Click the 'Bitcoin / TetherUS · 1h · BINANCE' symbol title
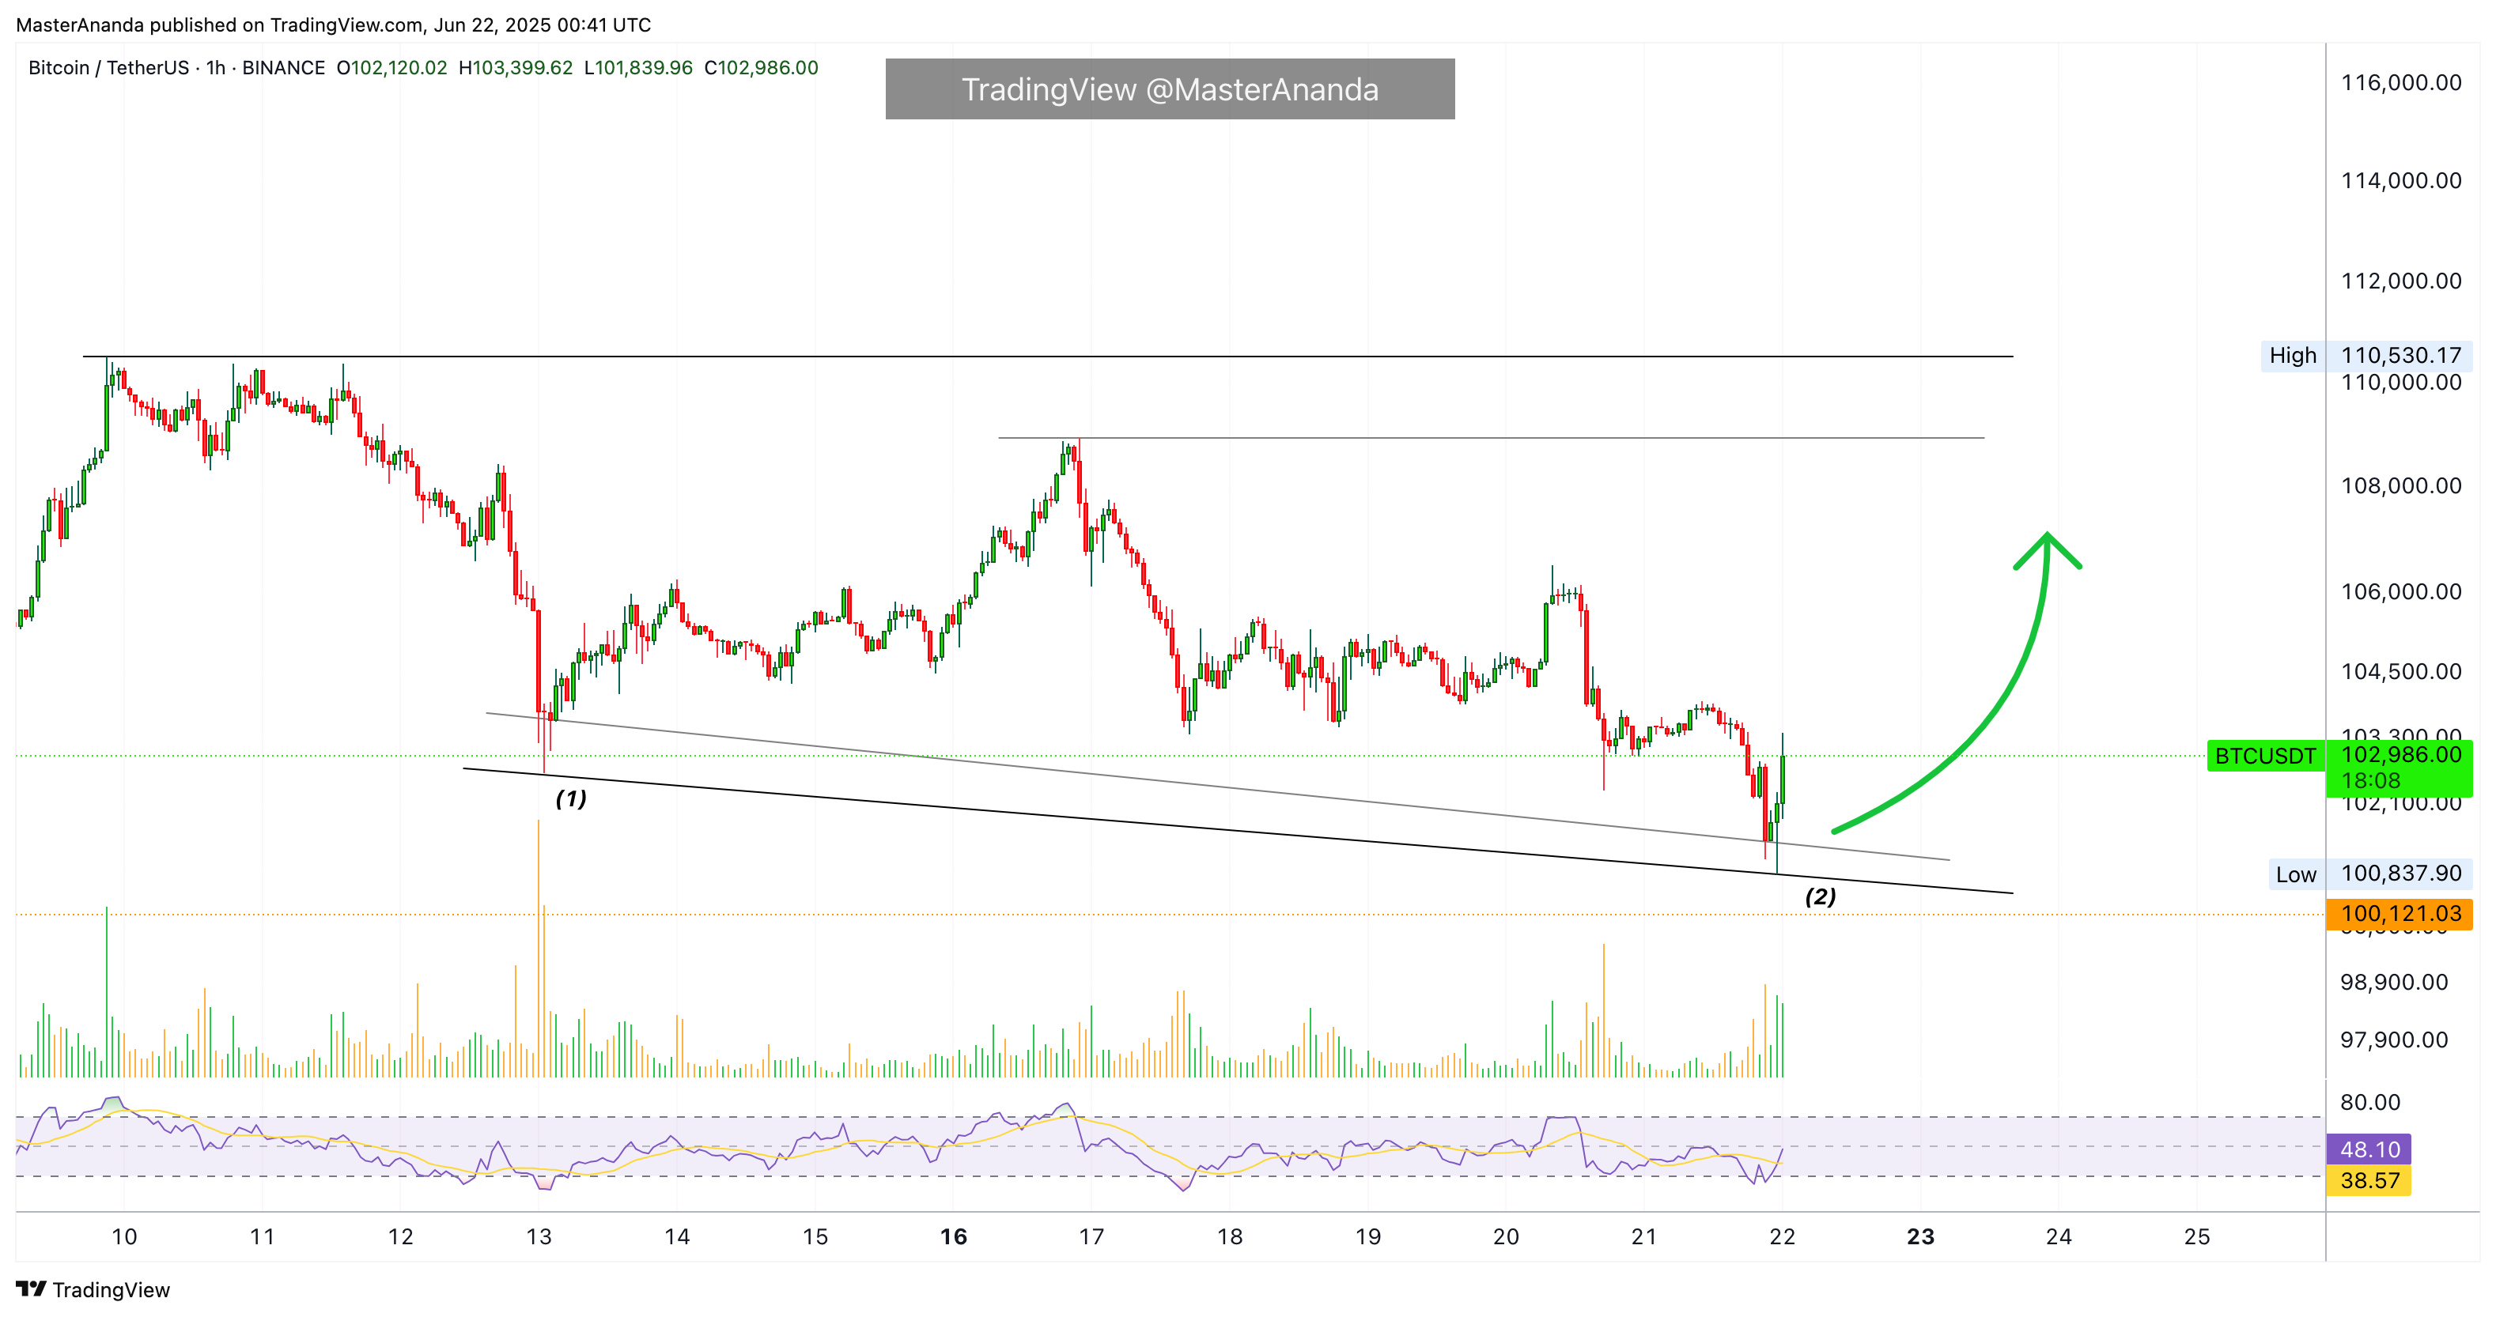This screenshot has height=1317, width=2496. [x=176, y=68]
